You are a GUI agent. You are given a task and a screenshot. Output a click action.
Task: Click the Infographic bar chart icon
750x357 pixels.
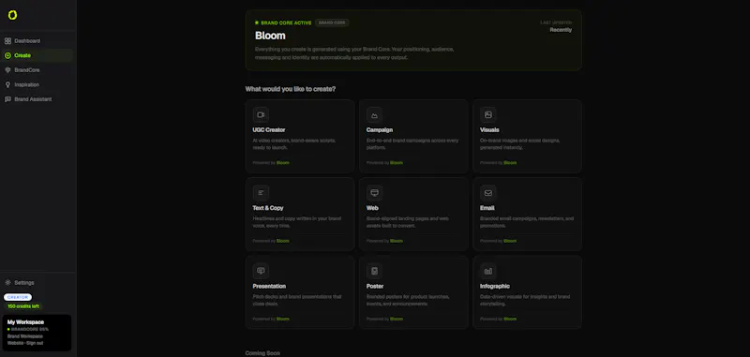click(x=487, y=271)
